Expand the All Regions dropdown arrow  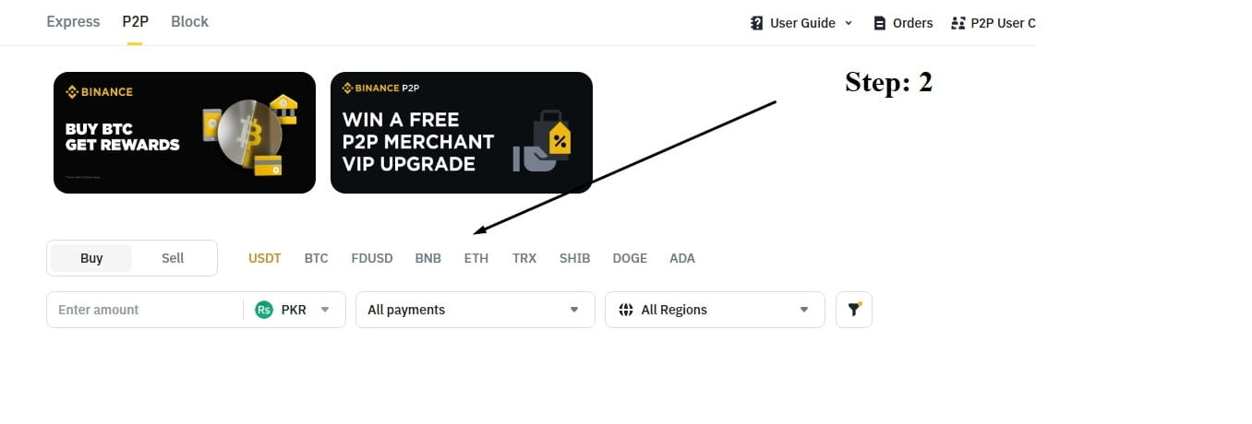coord(804,310)
